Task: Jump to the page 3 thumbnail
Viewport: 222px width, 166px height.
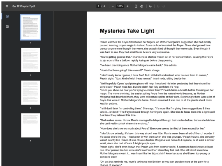Action: point(30,93)
